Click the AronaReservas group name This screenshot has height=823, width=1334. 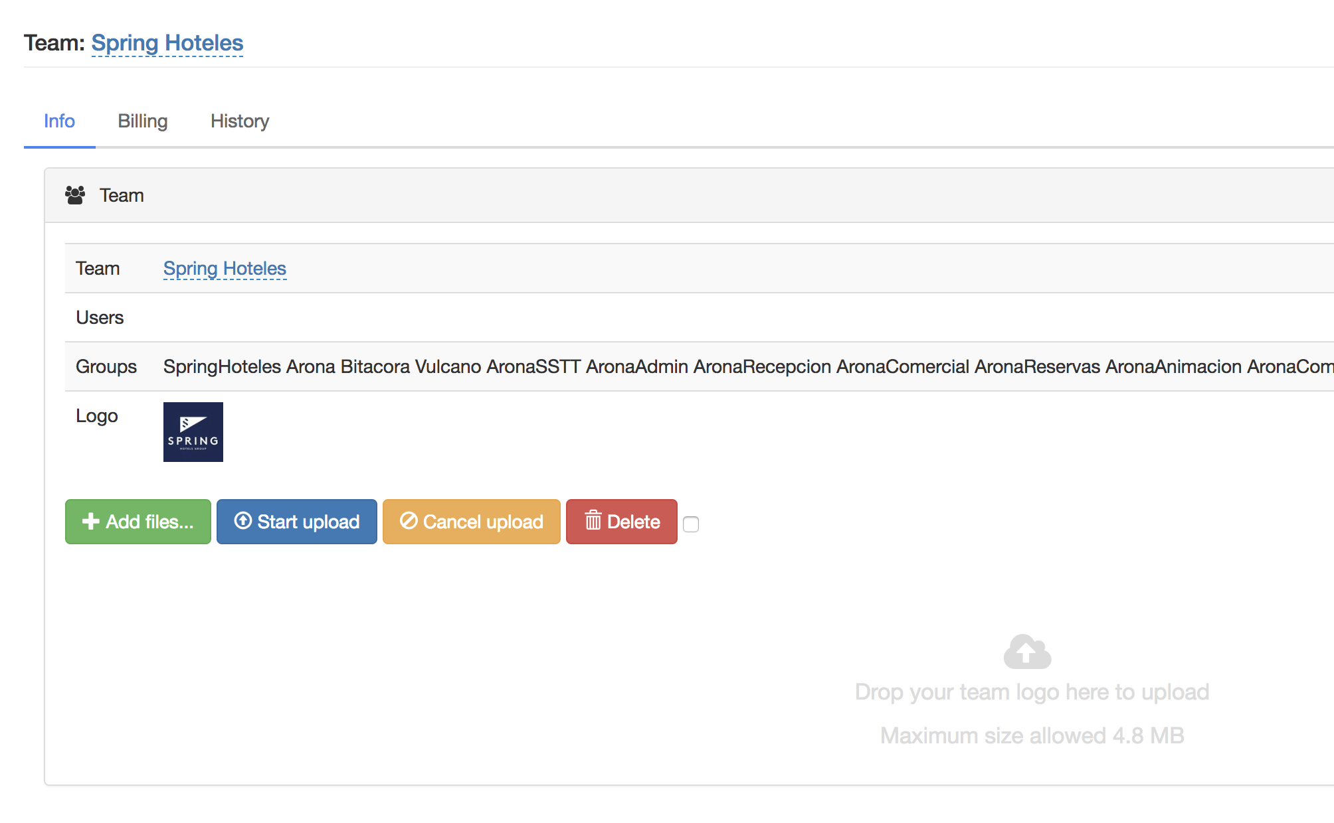pos(1038,366)
